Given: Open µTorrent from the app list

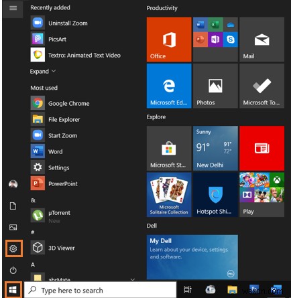Looking at the screenshot, I should pos(50,216).
